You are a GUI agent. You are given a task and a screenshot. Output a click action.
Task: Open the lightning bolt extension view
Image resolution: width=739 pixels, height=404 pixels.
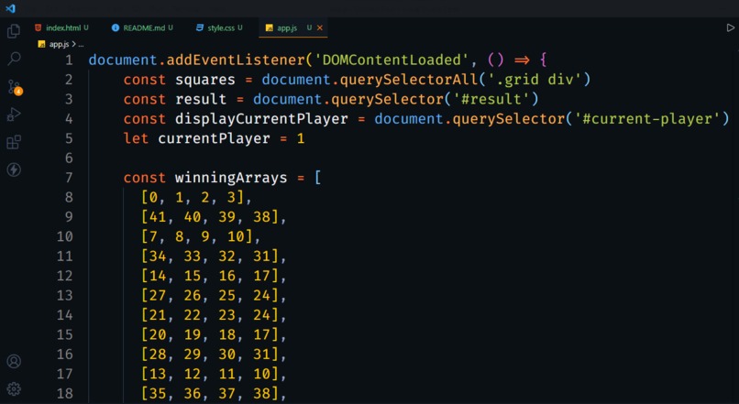click(14, 169)
